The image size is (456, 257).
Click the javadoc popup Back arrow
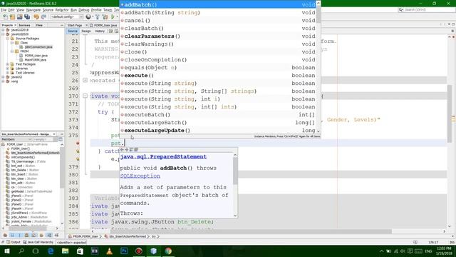coord(122,149)
